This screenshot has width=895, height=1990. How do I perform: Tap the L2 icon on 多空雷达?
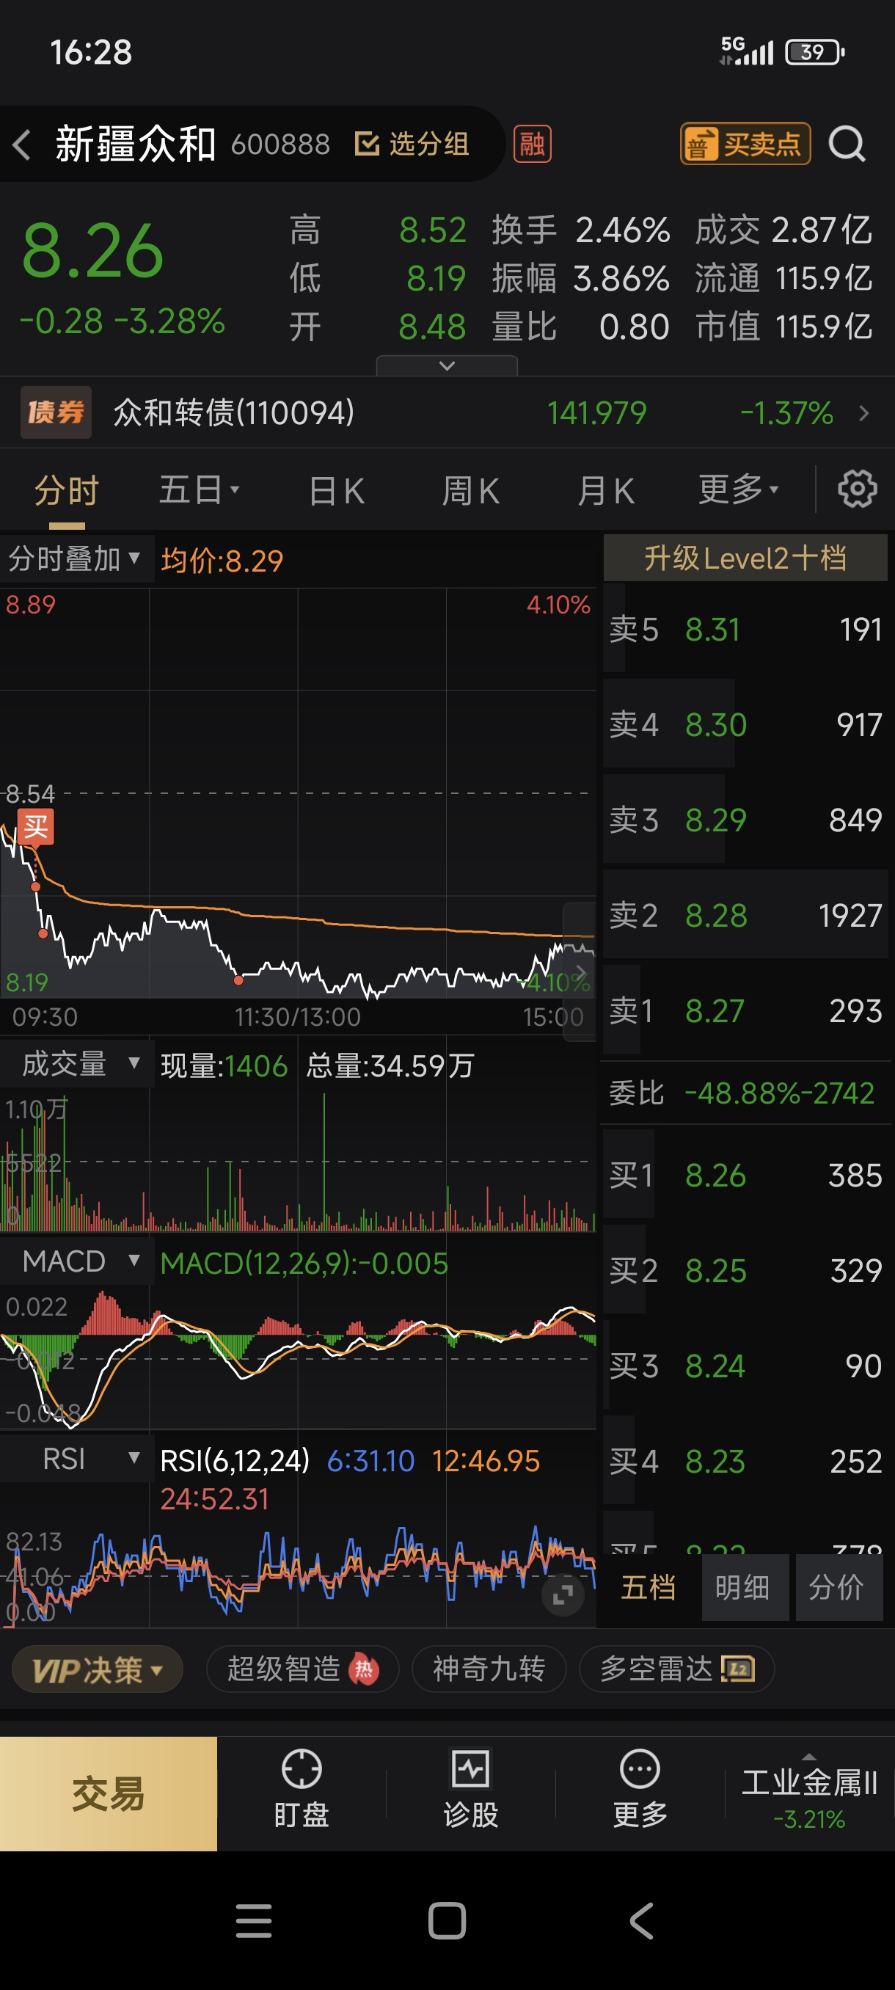[x=737, y=1669]
